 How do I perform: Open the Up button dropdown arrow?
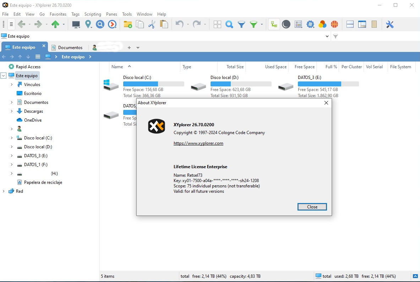[64, 25]
